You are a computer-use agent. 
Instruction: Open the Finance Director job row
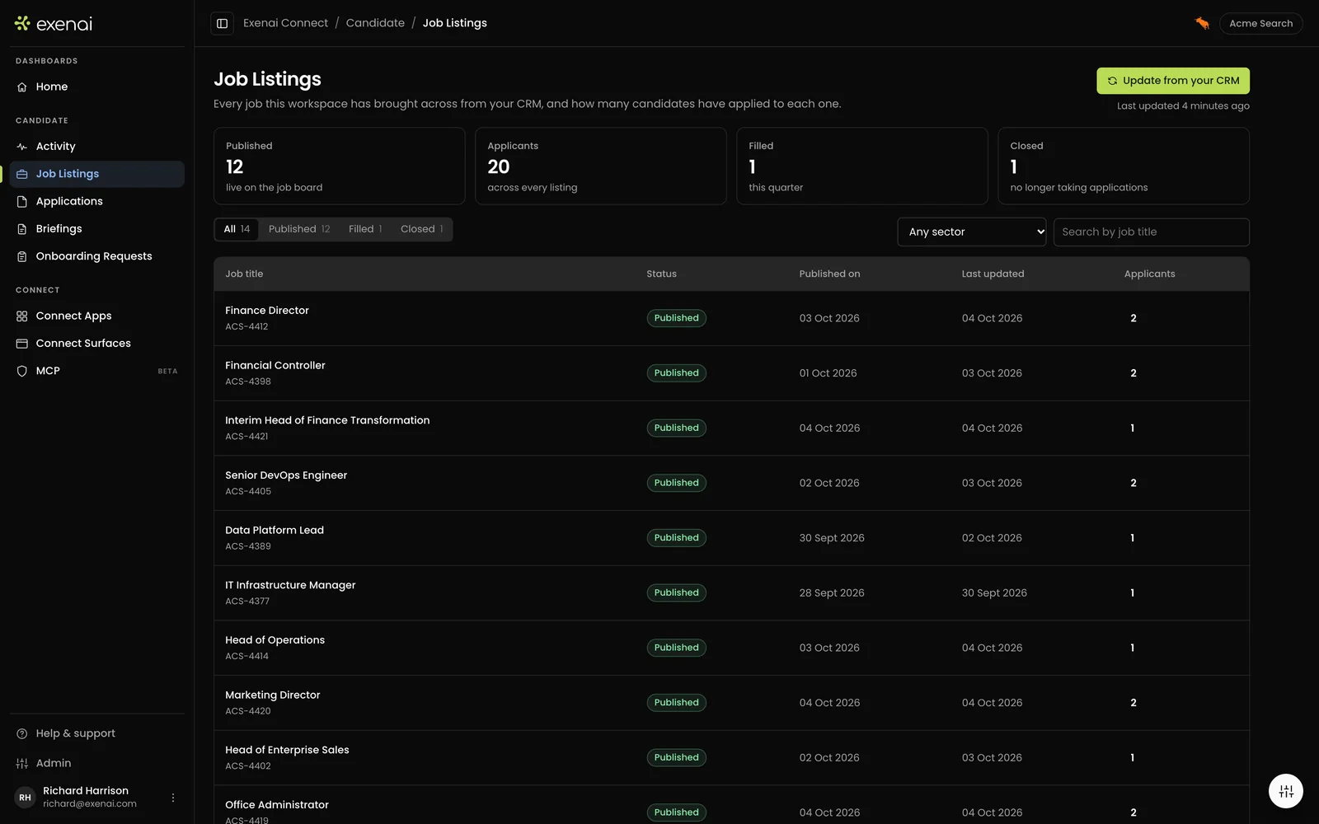(x=731, y=318)
